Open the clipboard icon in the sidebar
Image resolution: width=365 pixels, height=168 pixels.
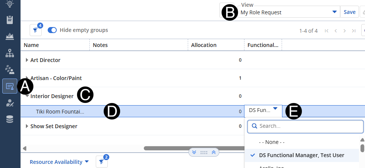click(10, 20)
